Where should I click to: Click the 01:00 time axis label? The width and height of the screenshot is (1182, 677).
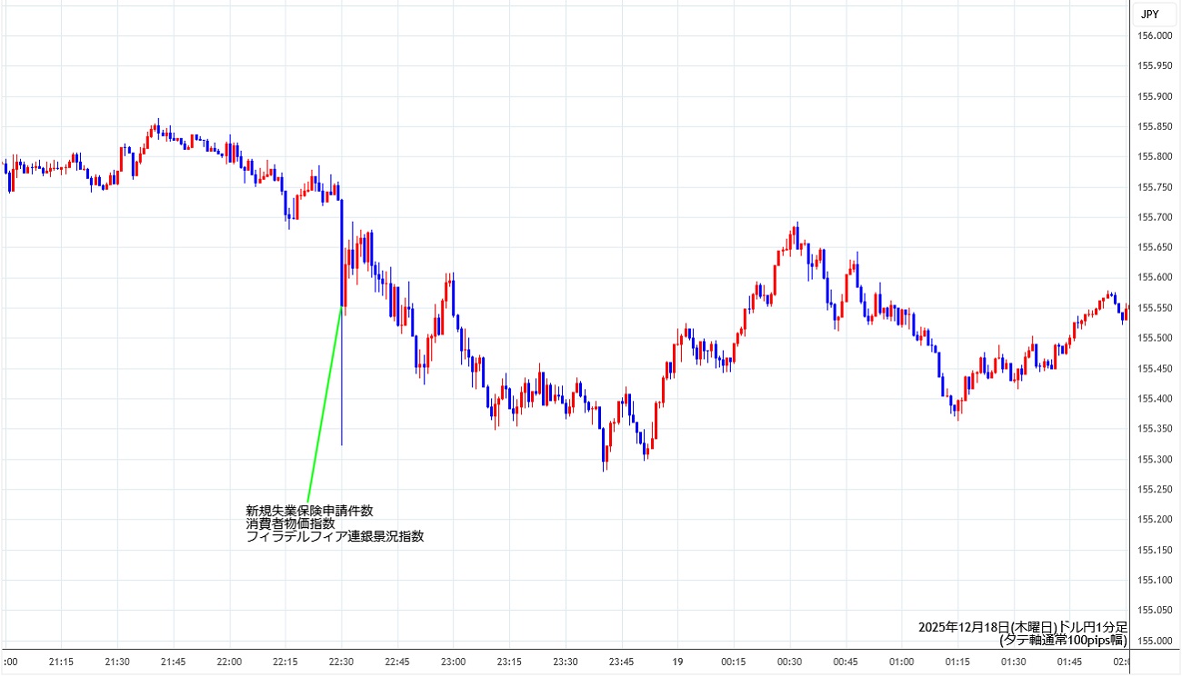[x=901, y=662]
